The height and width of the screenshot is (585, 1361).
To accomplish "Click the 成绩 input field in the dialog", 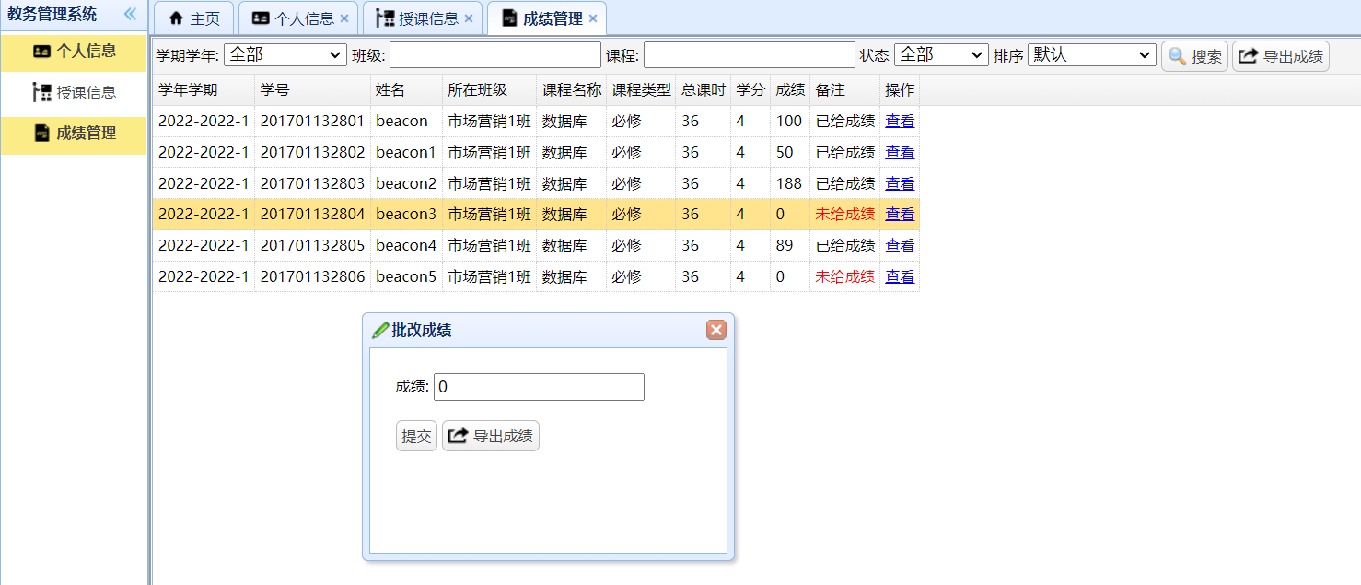I will 538,387.
